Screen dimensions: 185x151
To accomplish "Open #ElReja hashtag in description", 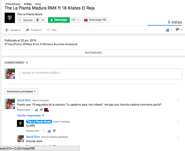I will pos(27,44).
